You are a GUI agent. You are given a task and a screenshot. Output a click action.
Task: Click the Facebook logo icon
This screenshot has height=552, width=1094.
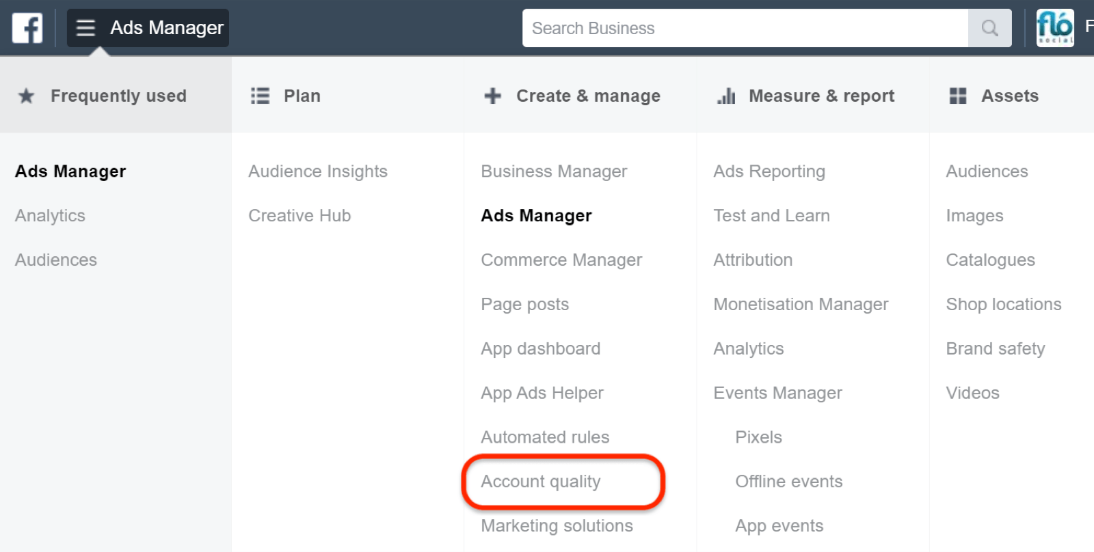tap(27, 28)
